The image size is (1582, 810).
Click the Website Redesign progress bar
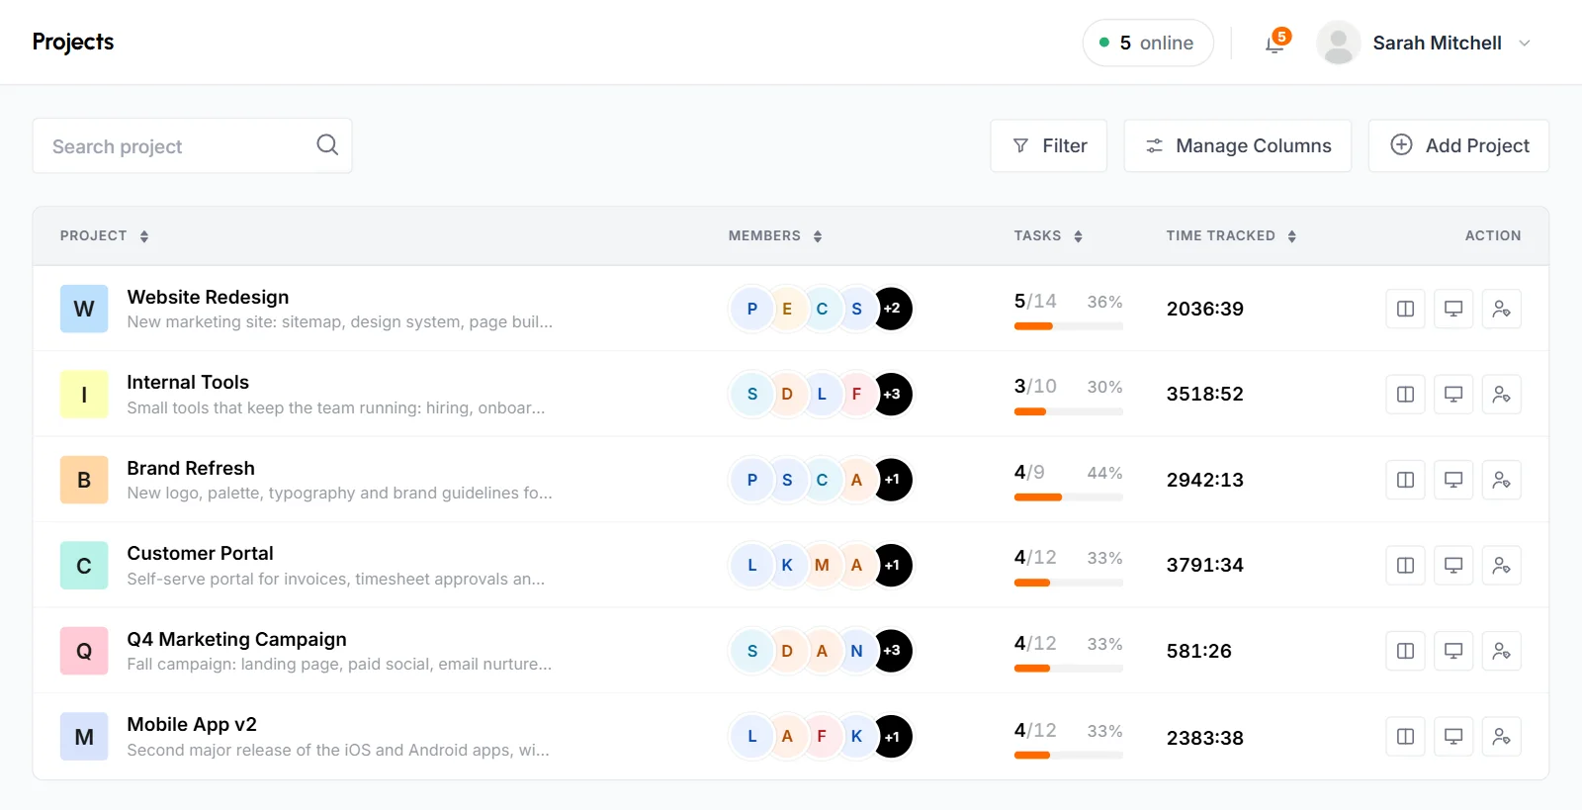coord(1069,326)
